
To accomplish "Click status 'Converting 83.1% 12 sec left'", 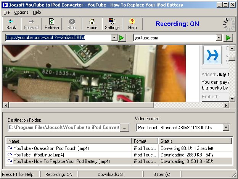I will (x=187, y=148).
